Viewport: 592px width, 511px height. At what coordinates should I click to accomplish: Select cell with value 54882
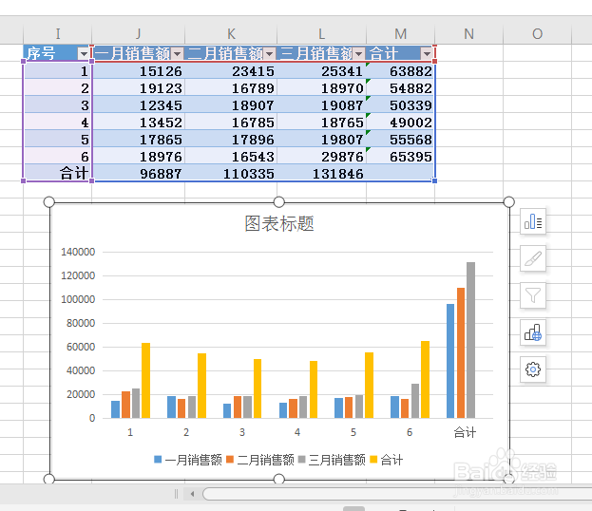click(x=400, y=88)
